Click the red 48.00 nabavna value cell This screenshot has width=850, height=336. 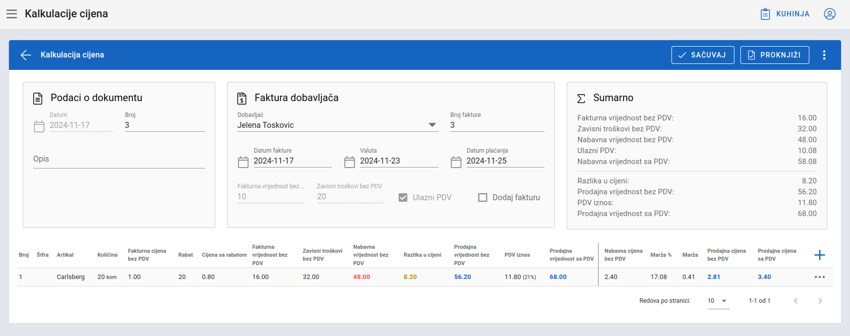click(x=362, y=277)
